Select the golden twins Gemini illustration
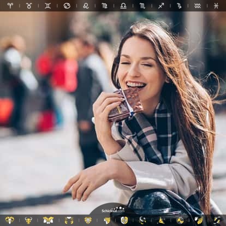226x226 pixels. point(48,220)
